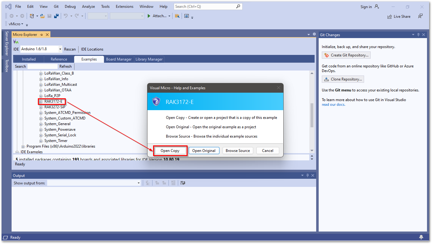
Task: Click the Browse Source button
Action: coord(238,151)
